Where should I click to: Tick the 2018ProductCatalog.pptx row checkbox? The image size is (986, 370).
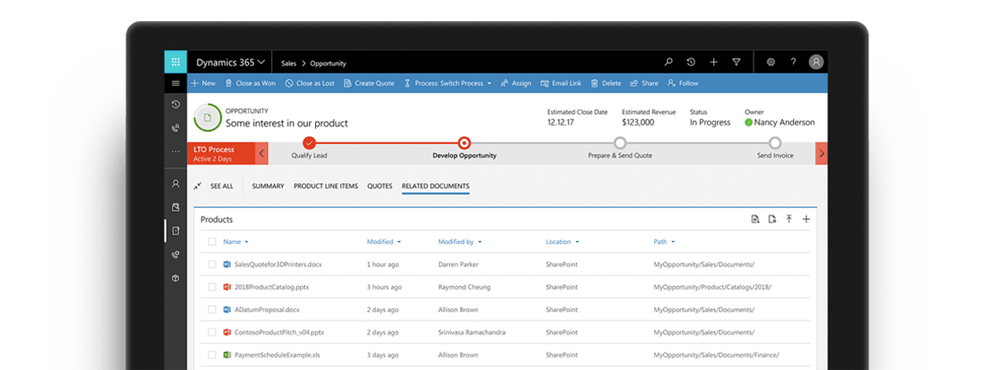pyautogui.click(x=212, y=287)
